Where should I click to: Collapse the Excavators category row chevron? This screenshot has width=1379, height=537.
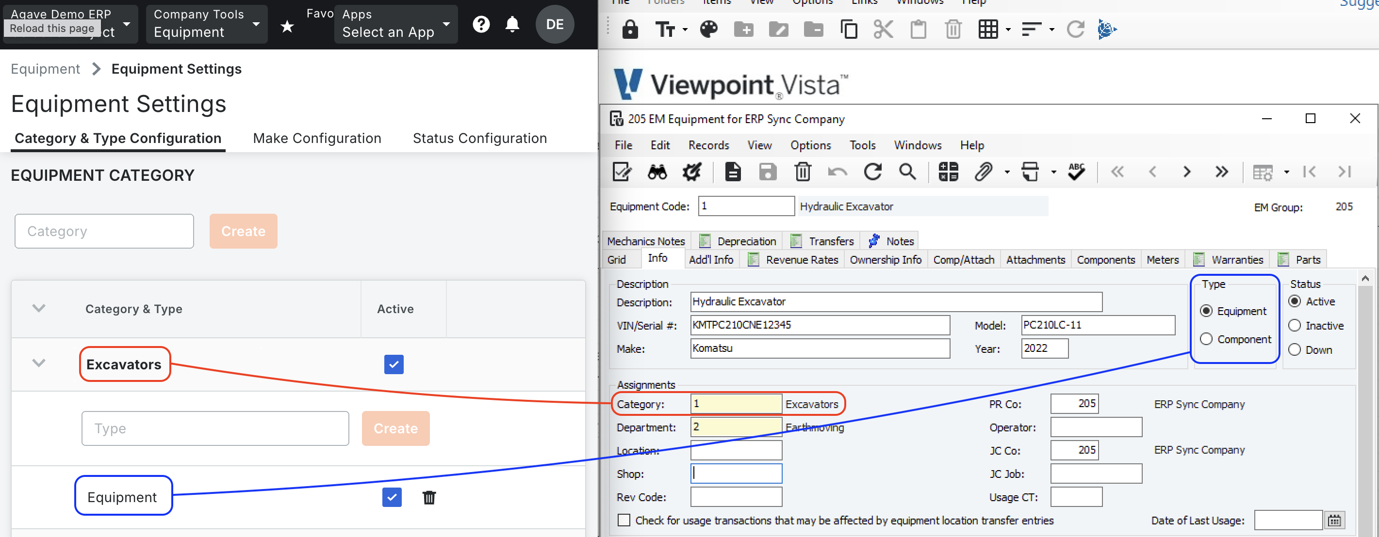[38, 363]
